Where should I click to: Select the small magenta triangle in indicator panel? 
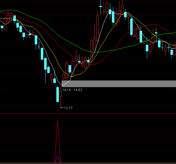click(57, 160)
